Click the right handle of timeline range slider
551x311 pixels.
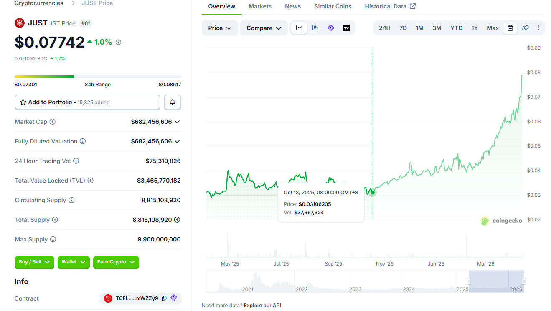coord(523,281)
